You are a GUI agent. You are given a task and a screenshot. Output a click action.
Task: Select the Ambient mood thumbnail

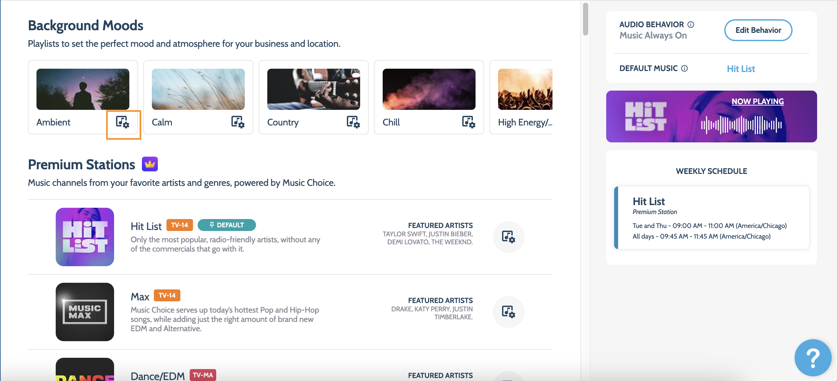click(83, 89)
